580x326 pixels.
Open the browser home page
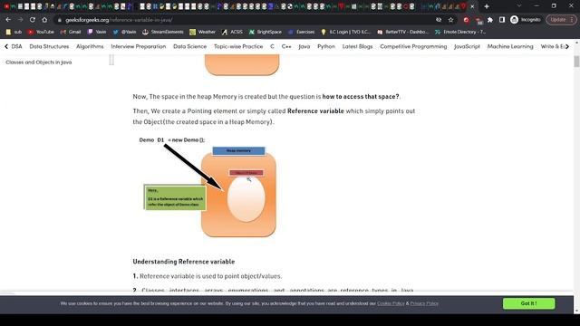click(44, 20)
